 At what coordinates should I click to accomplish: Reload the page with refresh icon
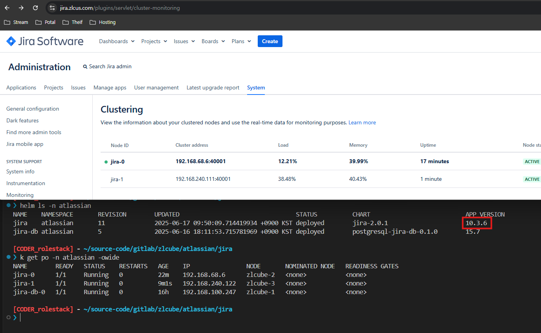(x=35, y=8)
